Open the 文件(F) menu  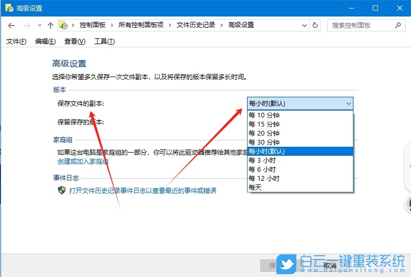[x=17, y=41]
